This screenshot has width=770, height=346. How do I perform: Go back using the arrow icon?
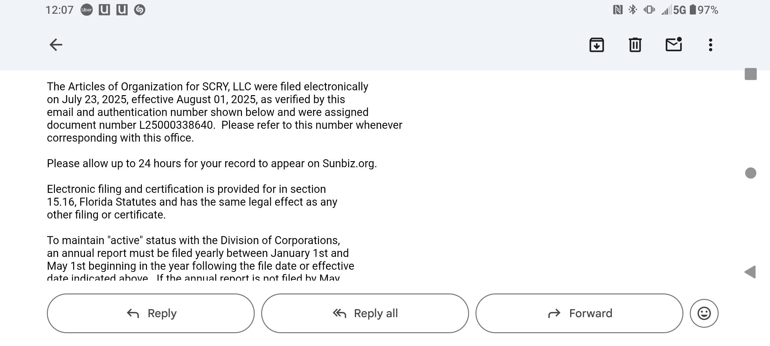tap(56, 45)
